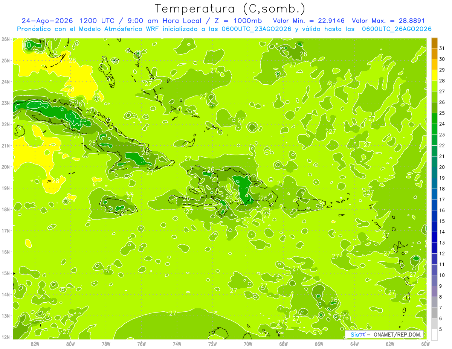452x349 pixels.
Task: Click the Puerto Rico island outline on the map
Action: click(x=311, y=205)
